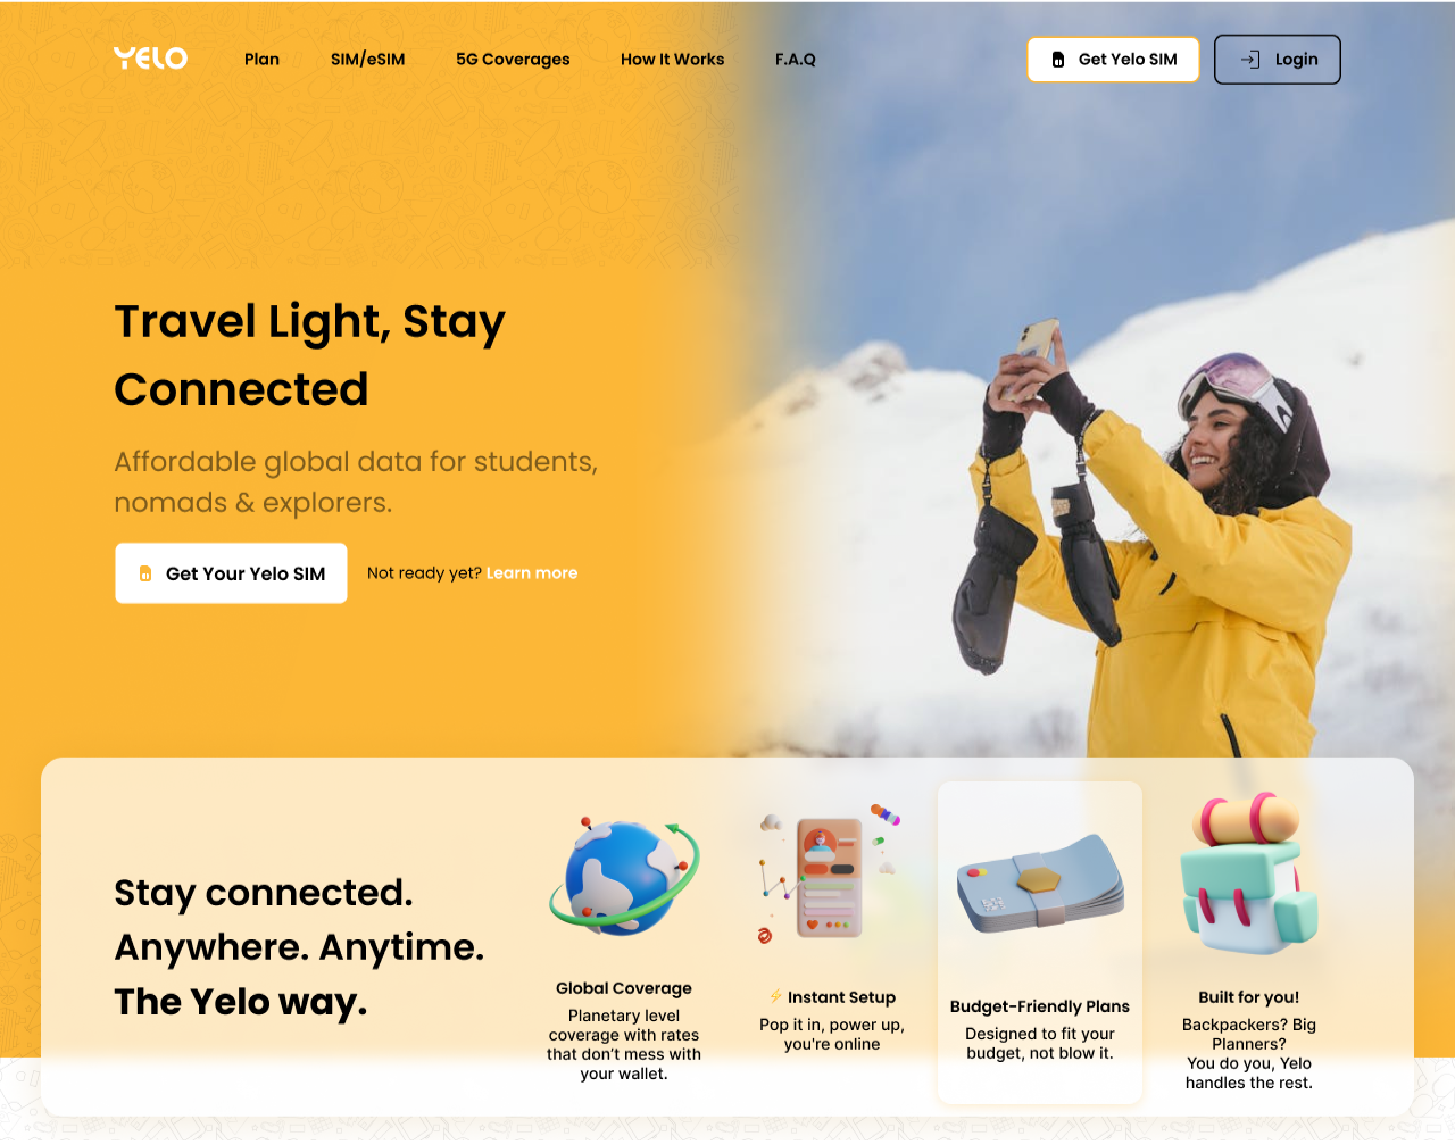Select the Budget-Friendly Plans card
The height and width of the screenshot is (1140, 1455).
[x=1040, y=942]
